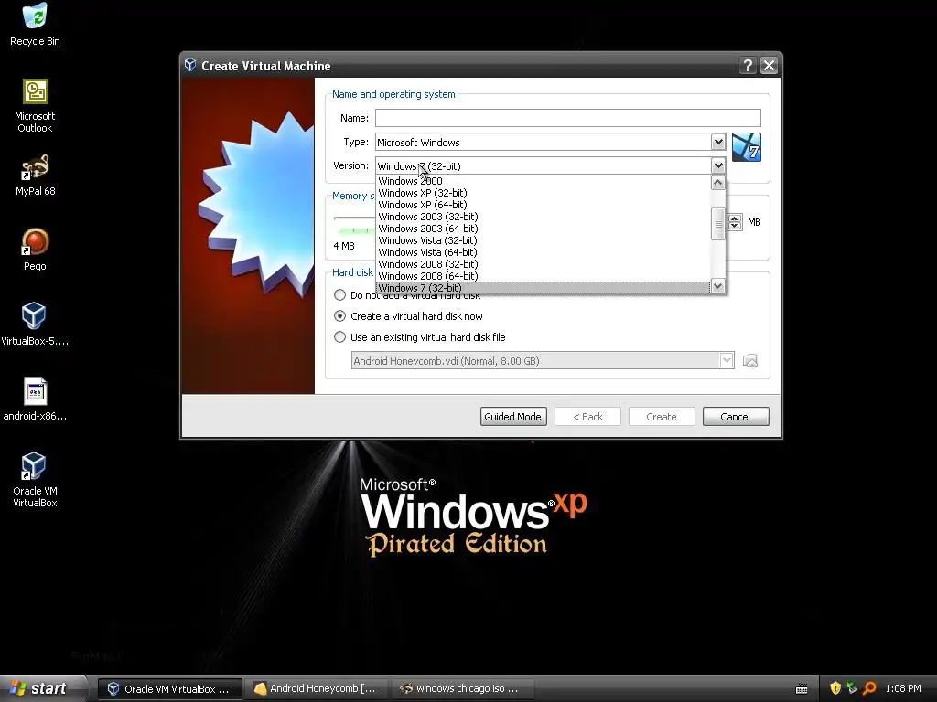Click the keyboard icon in the taskbar
937x702 pixels.
click(x=802, y=689)
